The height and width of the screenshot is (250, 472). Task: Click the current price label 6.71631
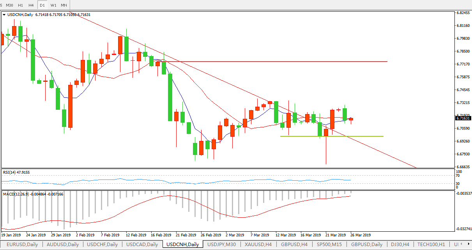tap(463, 118)
